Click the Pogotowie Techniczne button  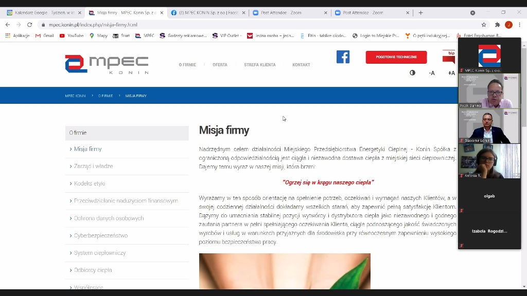click(x=396, y=57)
